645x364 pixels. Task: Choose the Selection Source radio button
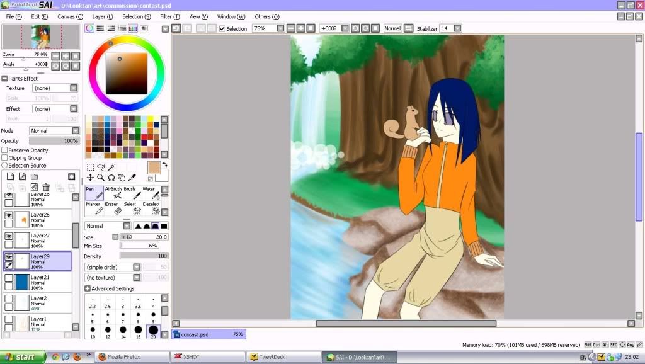coord(4,166)
